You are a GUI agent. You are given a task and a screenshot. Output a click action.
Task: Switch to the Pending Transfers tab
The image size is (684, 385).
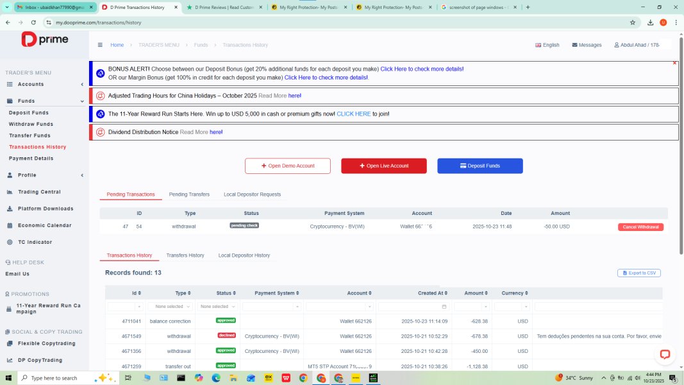point(189,194)
